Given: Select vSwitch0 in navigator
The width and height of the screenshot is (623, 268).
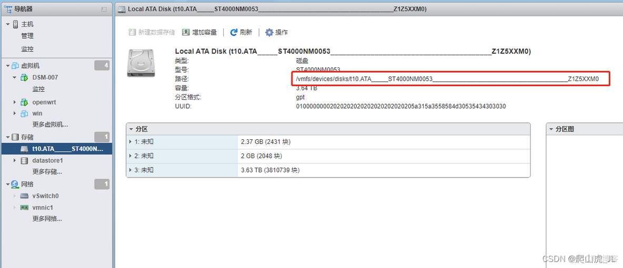Looking at the screenshot, I should pyautogui.click(x=45, y=195).
